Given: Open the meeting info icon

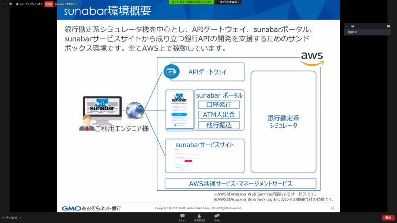Looking at the screenshot, I should coord(4,4).
